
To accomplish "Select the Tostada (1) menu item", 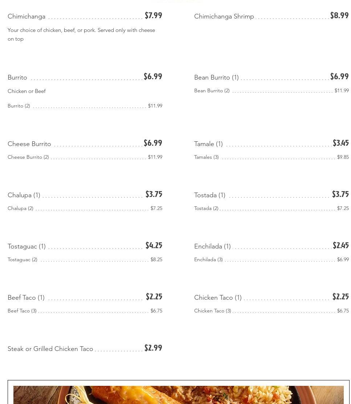I will [210, 195].
